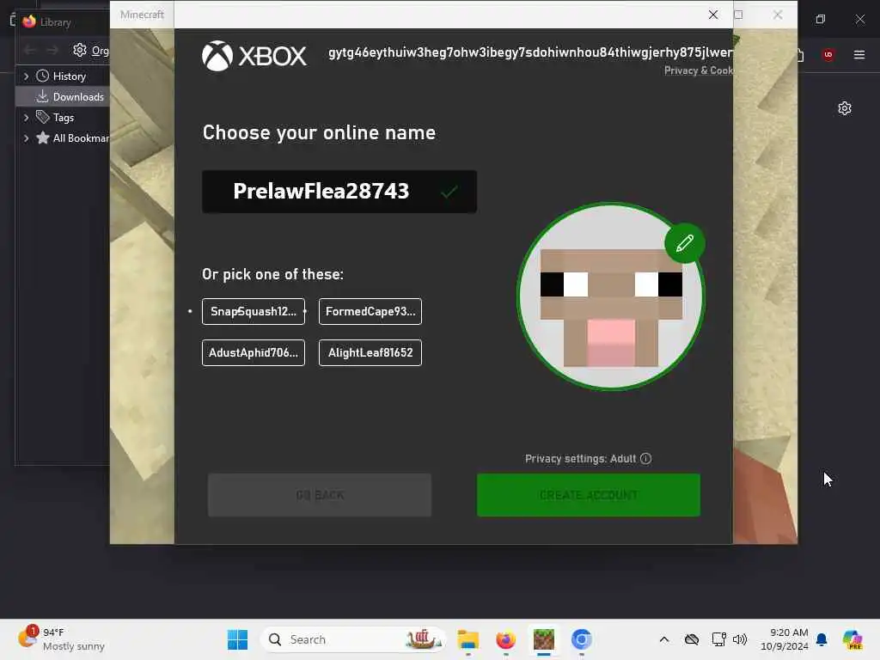Select All Bookmarks in the Library sidebar

pos(63,138)
